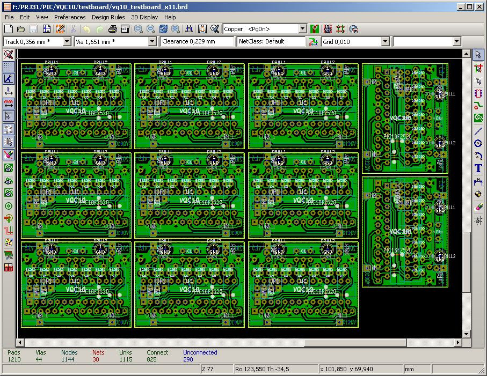Select the add text tool
This screenshot has width=487, height=376.
[478, 168]
